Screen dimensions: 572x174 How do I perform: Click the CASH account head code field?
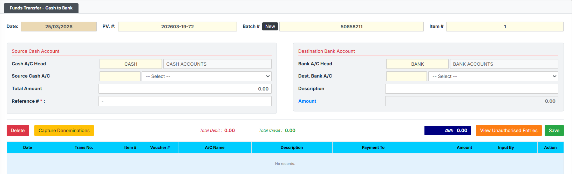[131, 64]
